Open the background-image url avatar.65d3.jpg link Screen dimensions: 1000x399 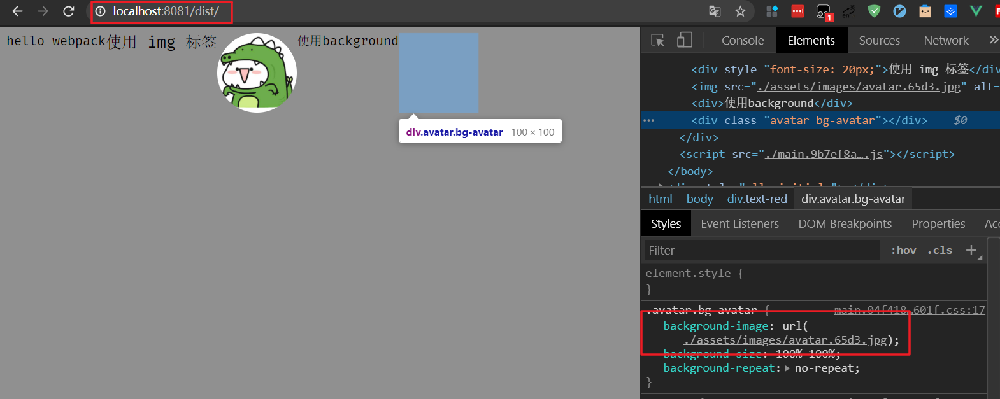tap(785, 340)
